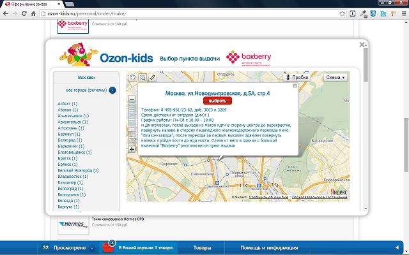Viewport: 409px width, 255px height.
Task: Choose city Братск (1)
Action: pyautogui.click(x=68, y=158)
